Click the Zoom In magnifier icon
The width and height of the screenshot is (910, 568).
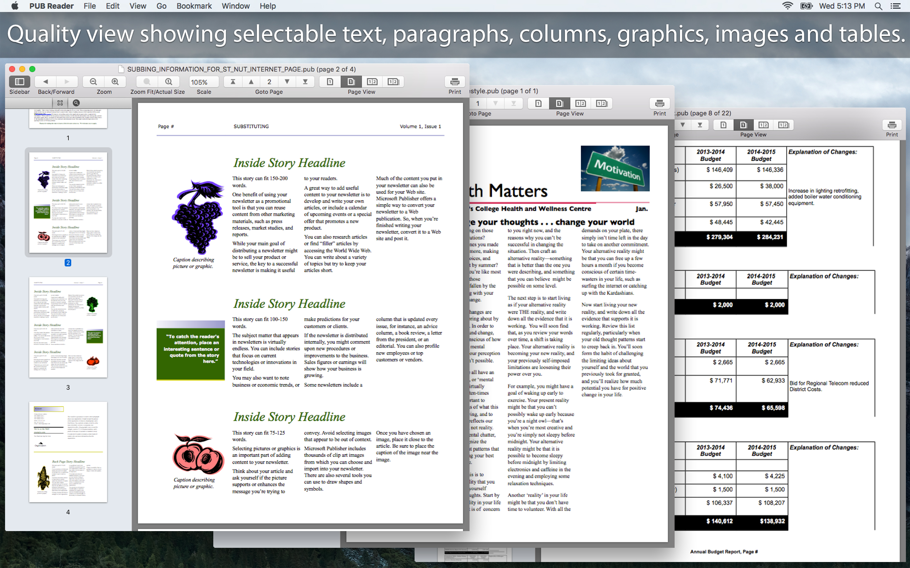115,82
